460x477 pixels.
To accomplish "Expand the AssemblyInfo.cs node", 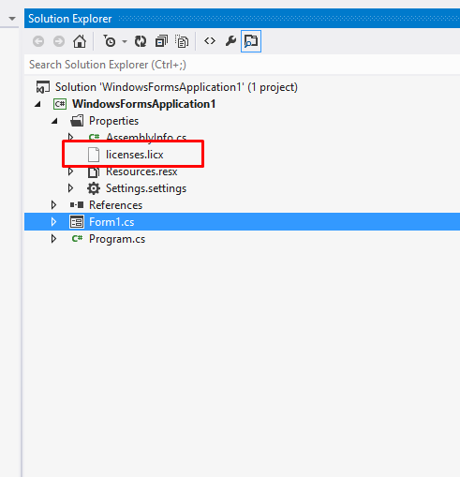I will pyautogui.click(x=71, y=137).
